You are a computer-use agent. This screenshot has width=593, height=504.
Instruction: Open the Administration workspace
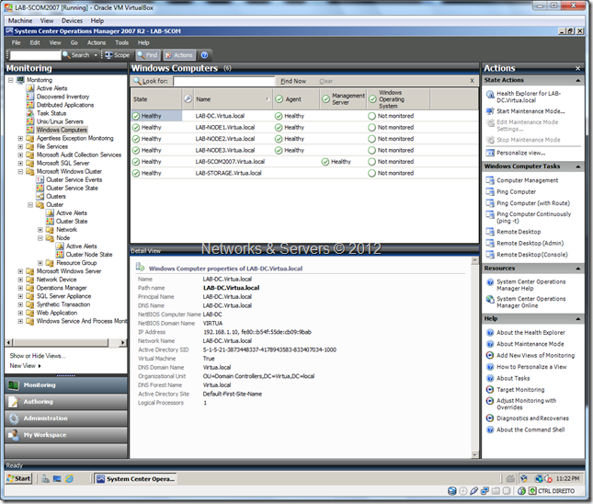(x=45, y=418)
